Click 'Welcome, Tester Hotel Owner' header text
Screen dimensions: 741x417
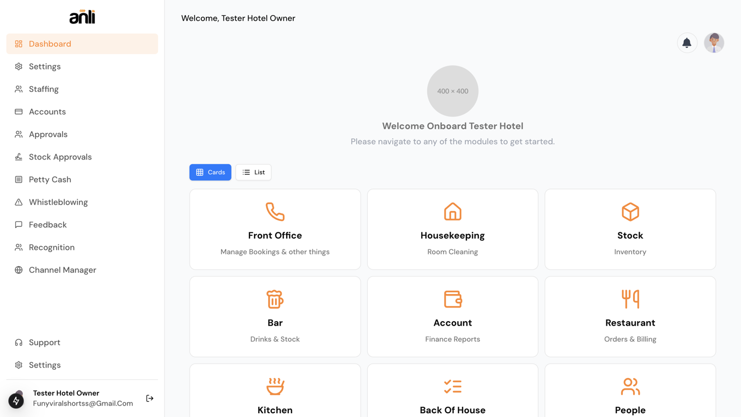coord(238,19)
